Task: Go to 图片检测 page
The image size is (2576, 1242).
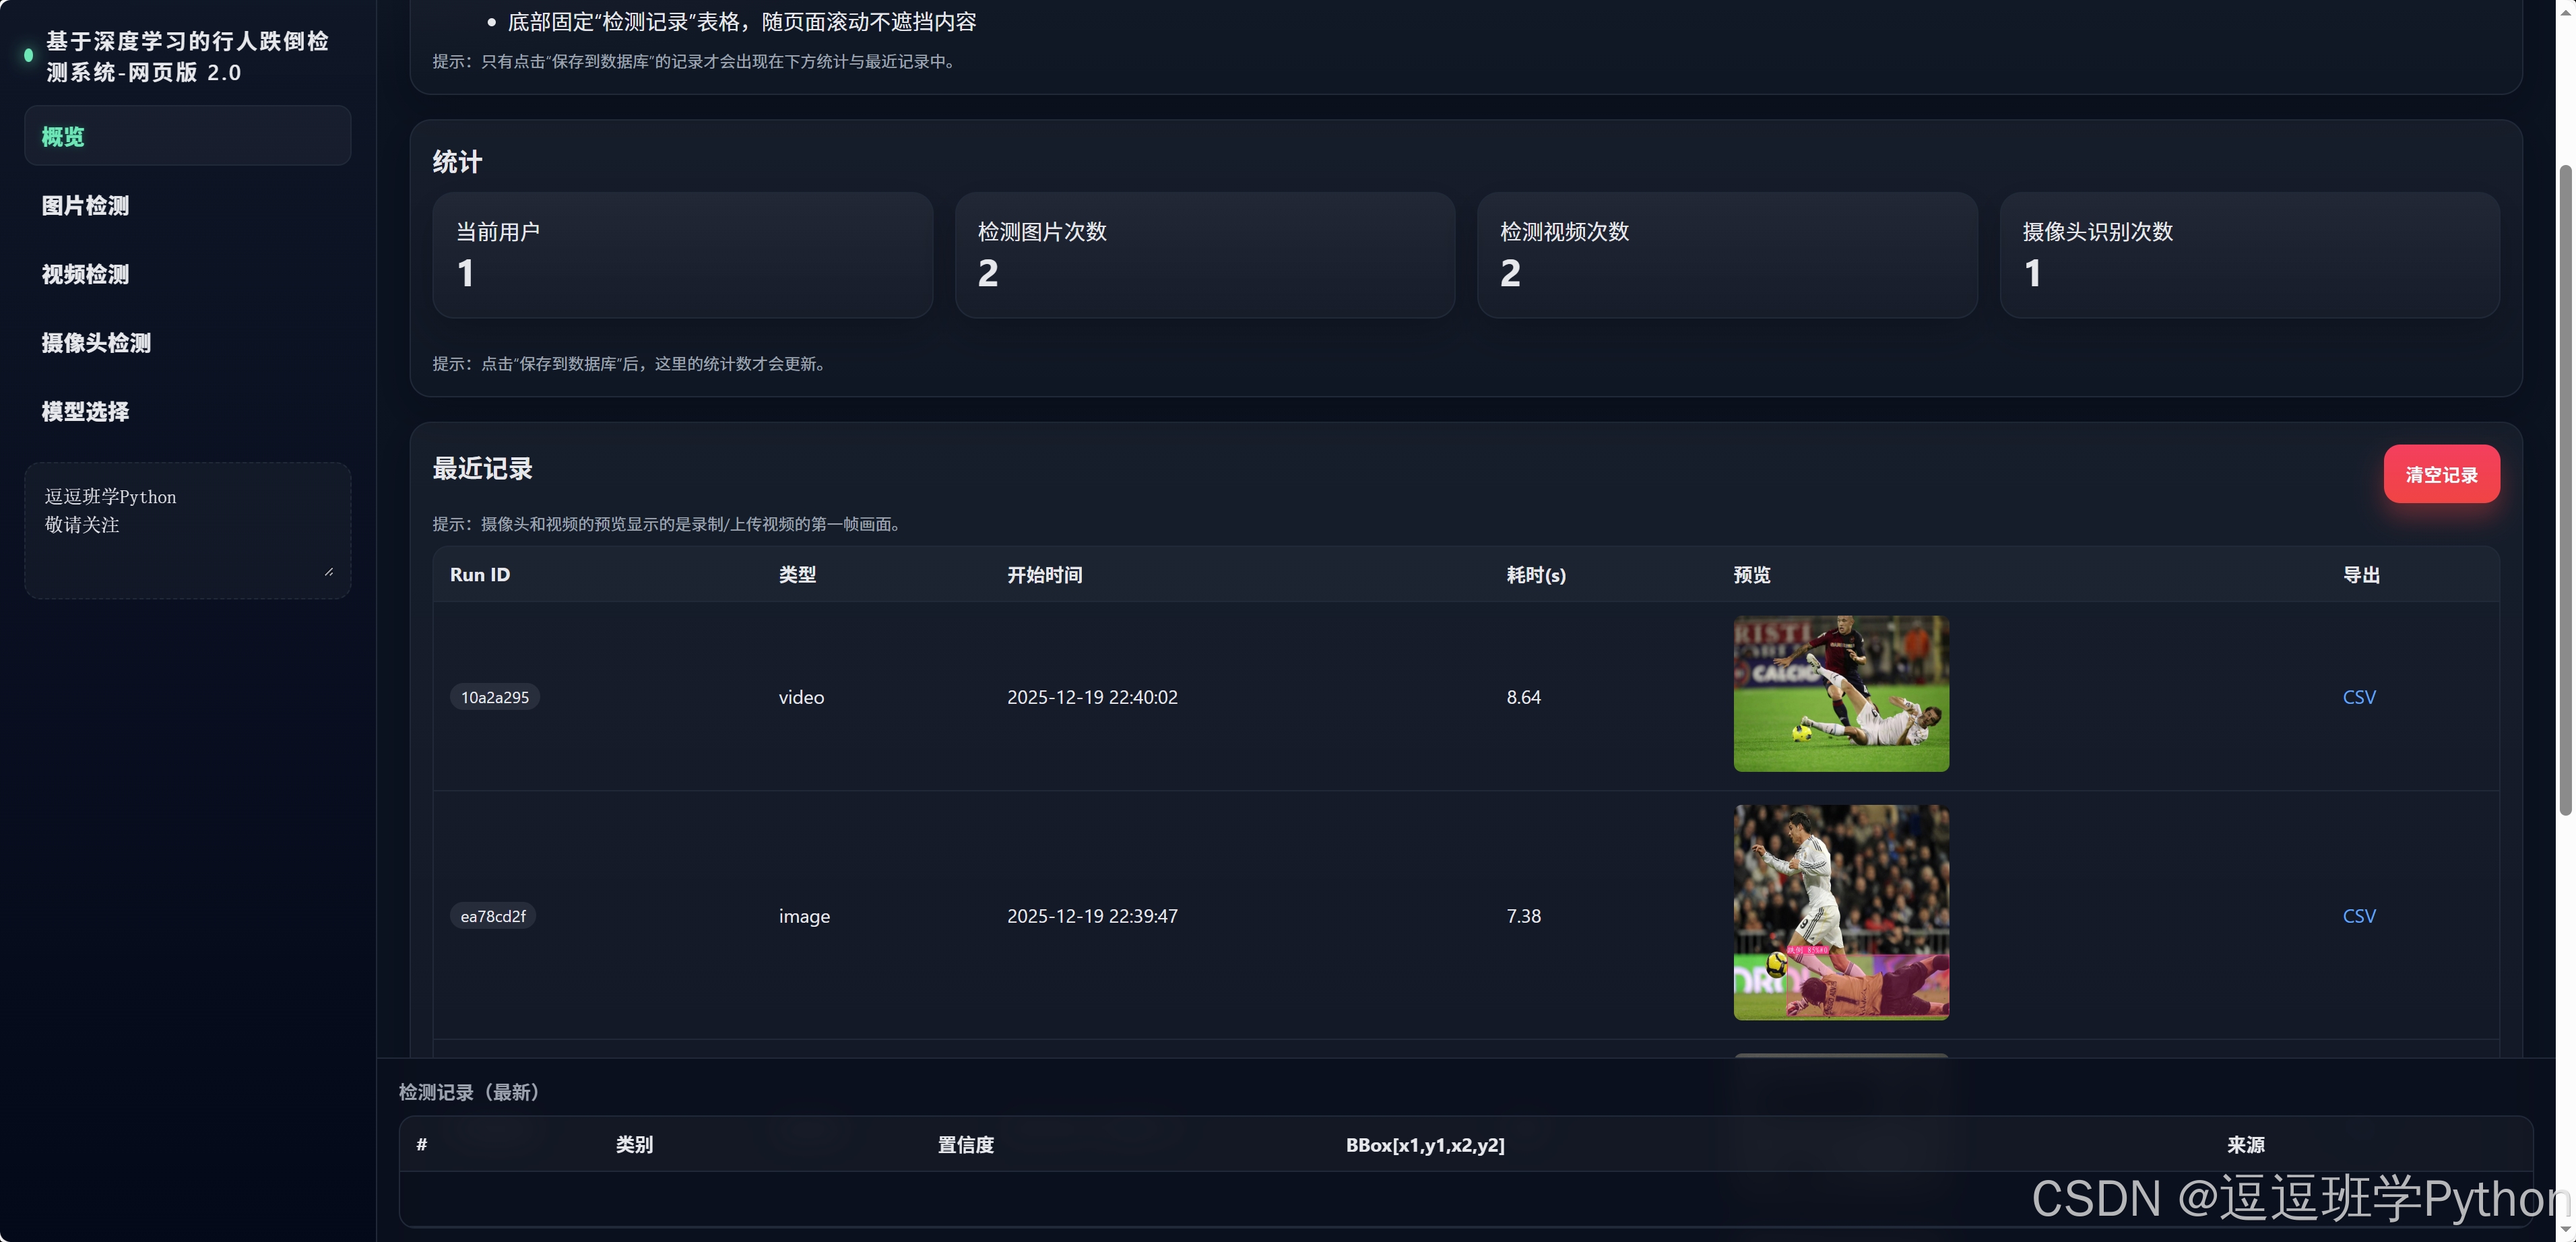Action: point(187,205)
